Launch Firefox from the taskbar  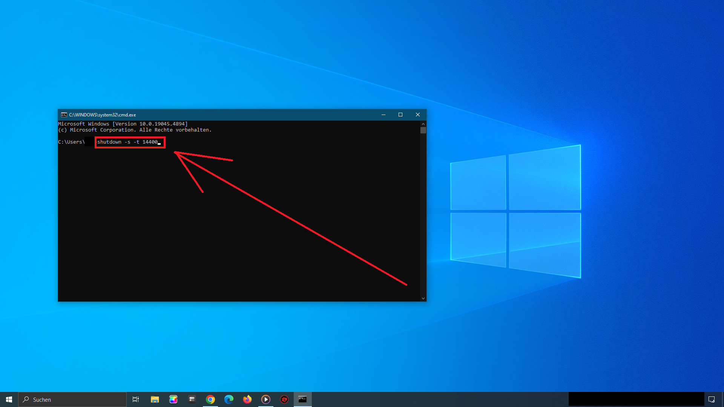click(x=247, y=399)
